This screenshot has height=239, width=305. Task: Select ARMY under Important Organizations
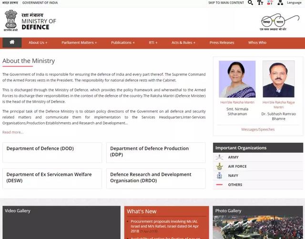click(x=258, y=157)
